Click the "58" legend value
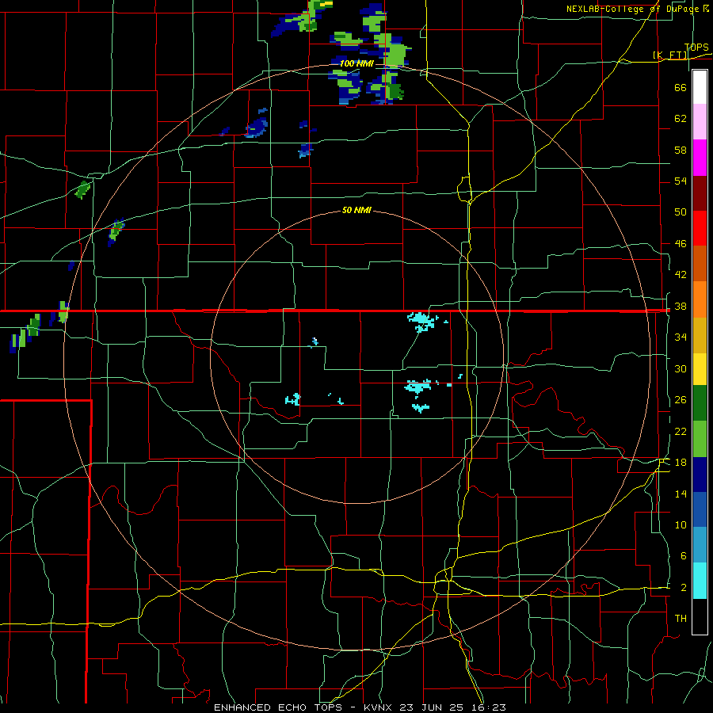This screenshot has width=713, height=713. click(x=681, y=150)
